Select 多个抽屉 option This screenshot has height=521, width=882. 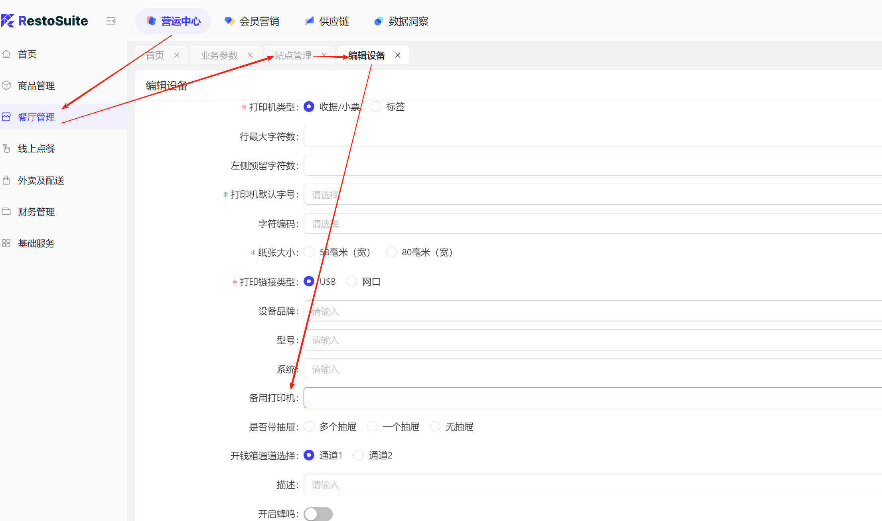tap(309, 427)
